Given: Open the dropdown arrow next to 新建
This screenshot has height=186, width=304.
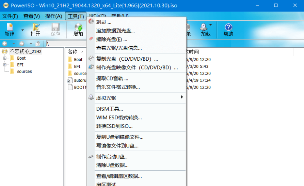Looking at the screenshot, I should pyautogui.click(x=22, y=30).
